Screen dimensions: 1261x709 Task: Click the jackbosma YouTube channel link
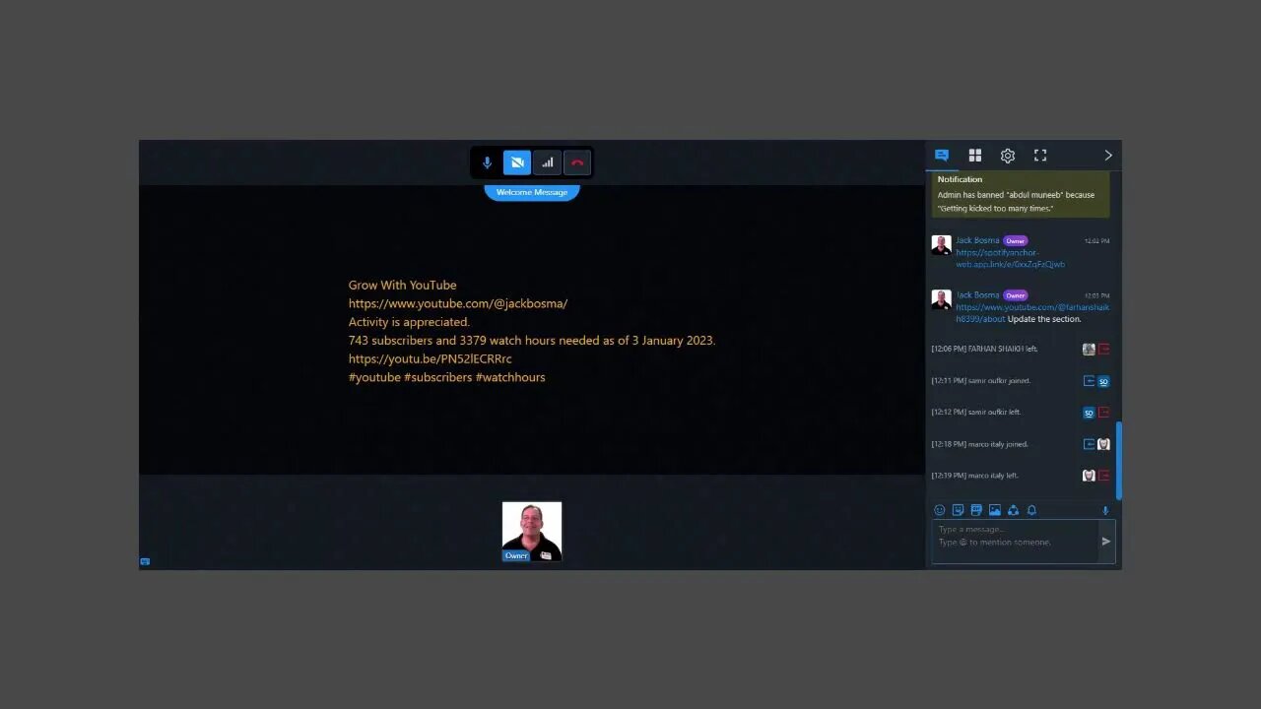[458, 303]
